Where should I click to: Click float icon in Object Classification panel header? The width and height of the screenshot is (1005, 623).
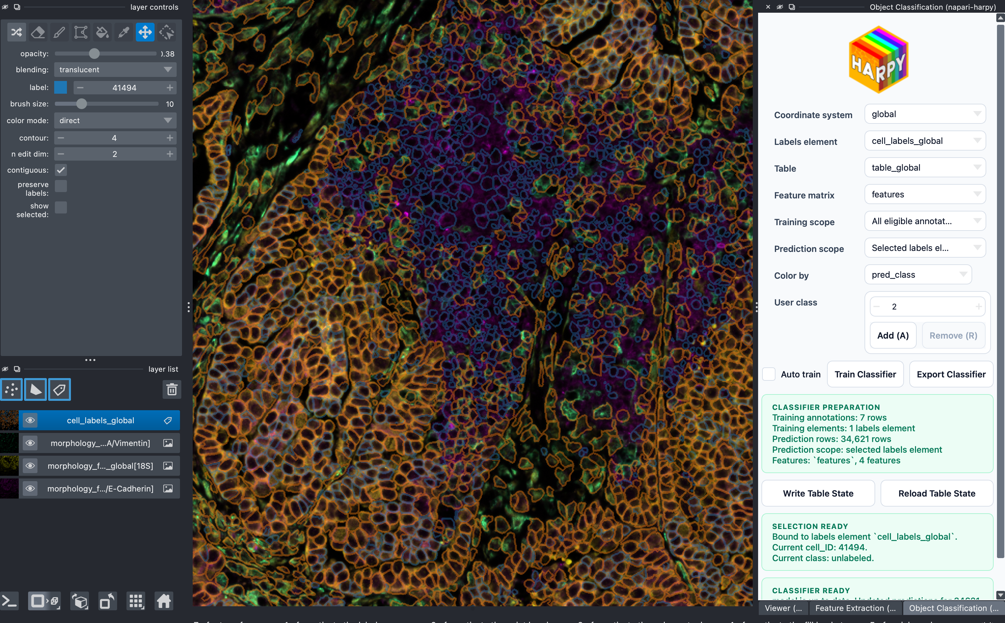coord(792,7)
